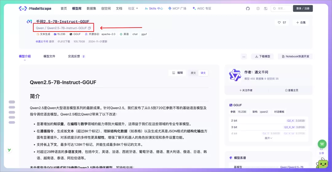332x172 pixels.
Task: Click the ModelScope logo
Action: click(35, 9)
